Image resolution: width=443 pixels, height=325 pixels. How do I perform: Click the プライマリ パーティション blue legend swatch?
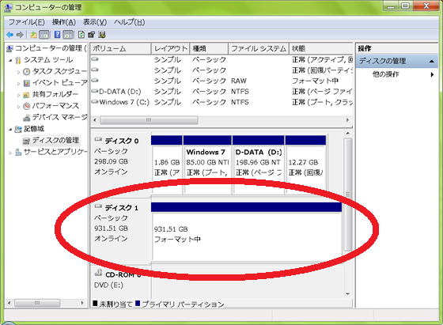click(x=138, y=304)
